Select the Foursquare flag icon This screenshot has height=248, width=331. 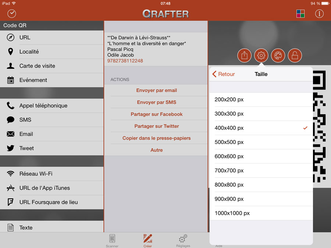[x=10, y=202]
